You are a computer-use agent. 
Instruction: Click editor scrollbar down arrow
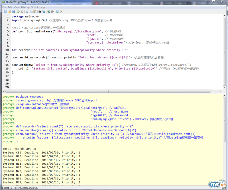point(224,88)
